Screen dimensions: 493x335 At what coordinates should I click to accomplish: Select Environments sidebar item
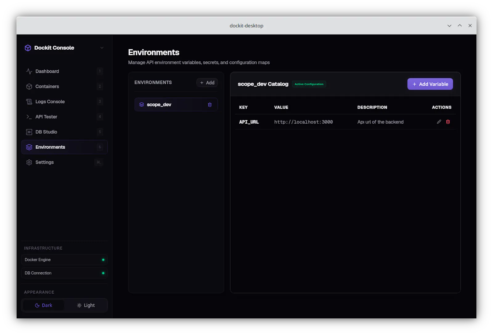tap(64, 147)
